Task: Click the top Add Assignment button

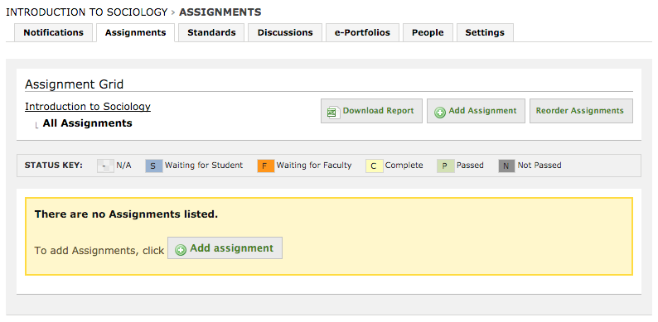Action: point(476,111)
